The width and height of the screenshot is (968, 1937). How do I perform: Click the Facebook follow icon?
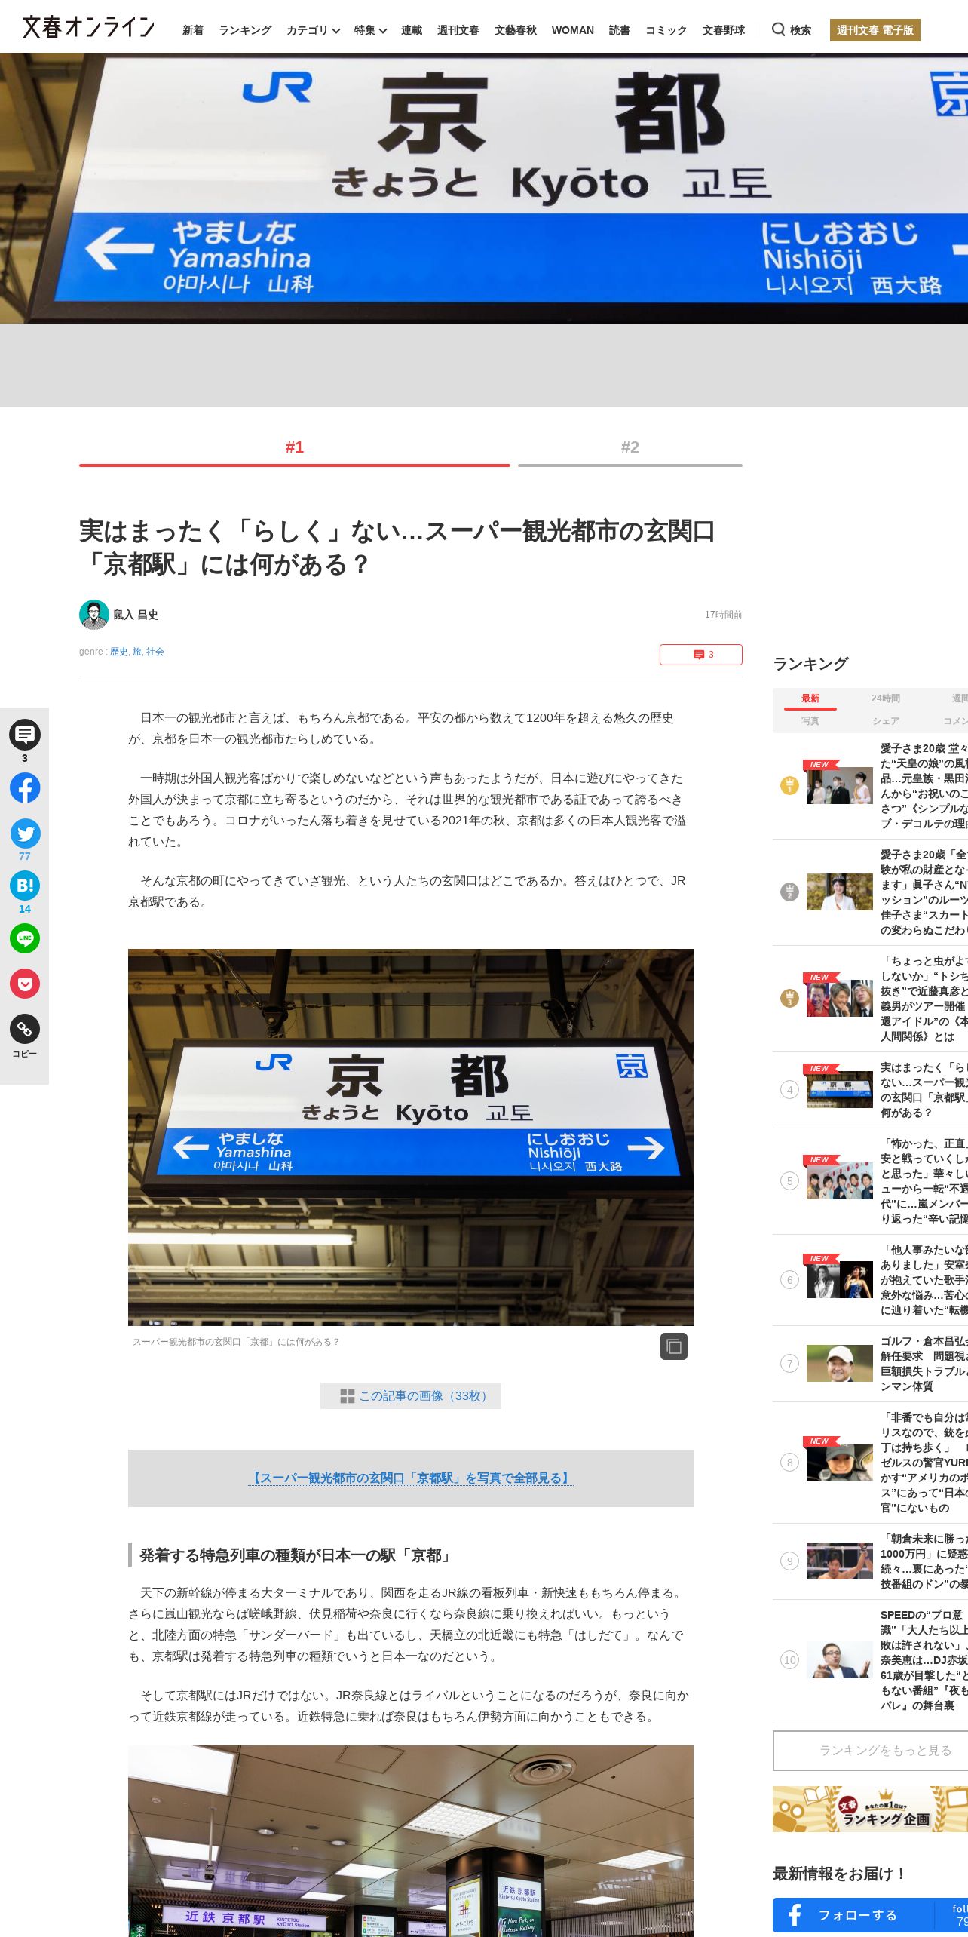[x=795, y=1914]
